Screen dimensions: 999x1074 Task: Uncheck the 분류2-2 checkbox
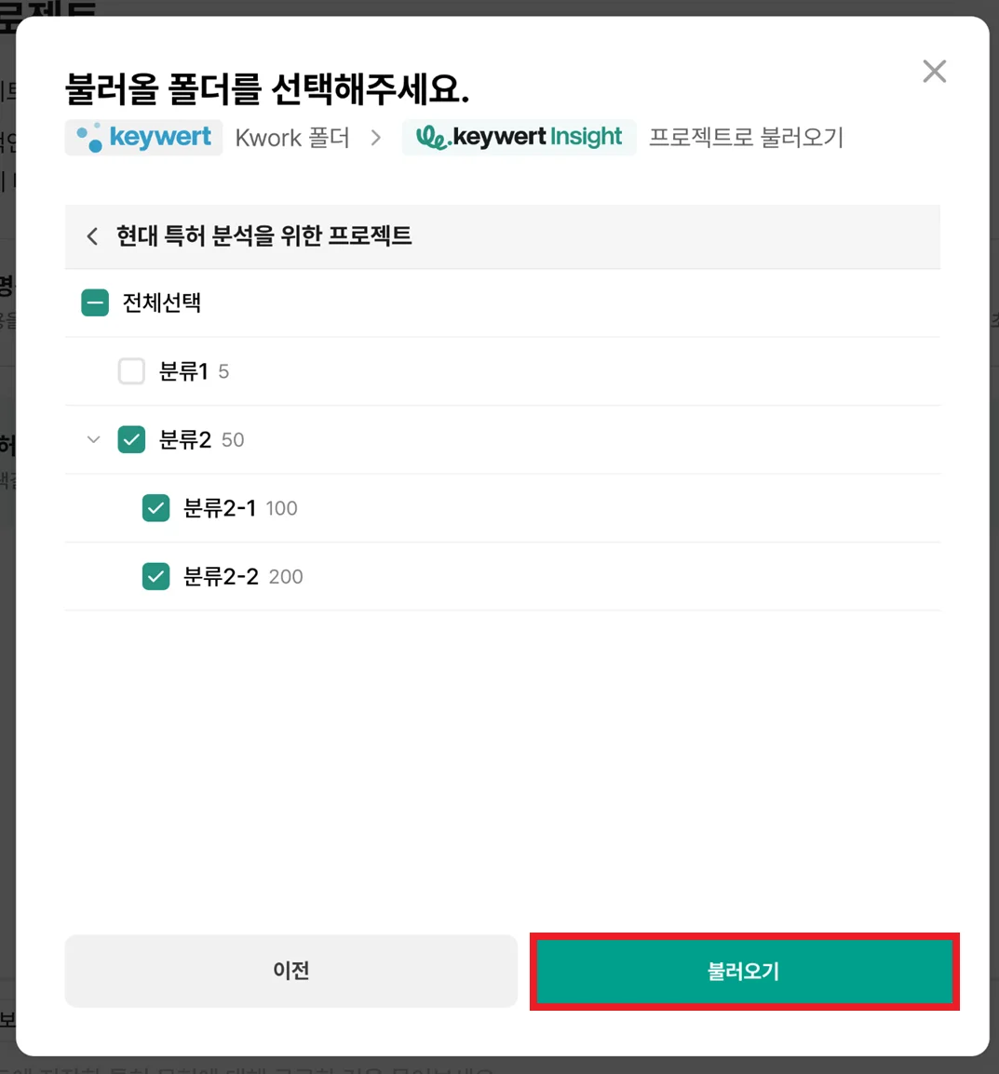point(155,576)
